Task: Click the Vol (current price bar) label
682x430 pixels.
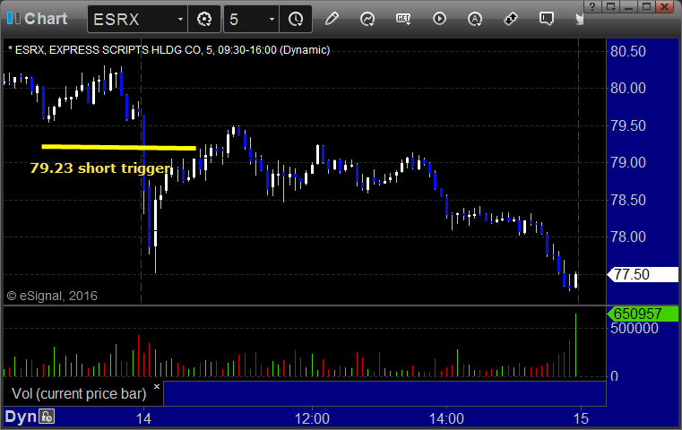Action: (79, 393)
